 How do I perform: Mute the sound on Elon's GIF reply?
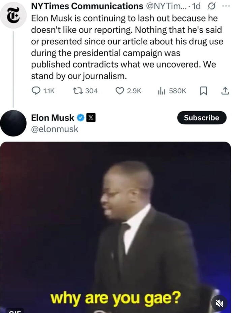(x=219, y=303)
